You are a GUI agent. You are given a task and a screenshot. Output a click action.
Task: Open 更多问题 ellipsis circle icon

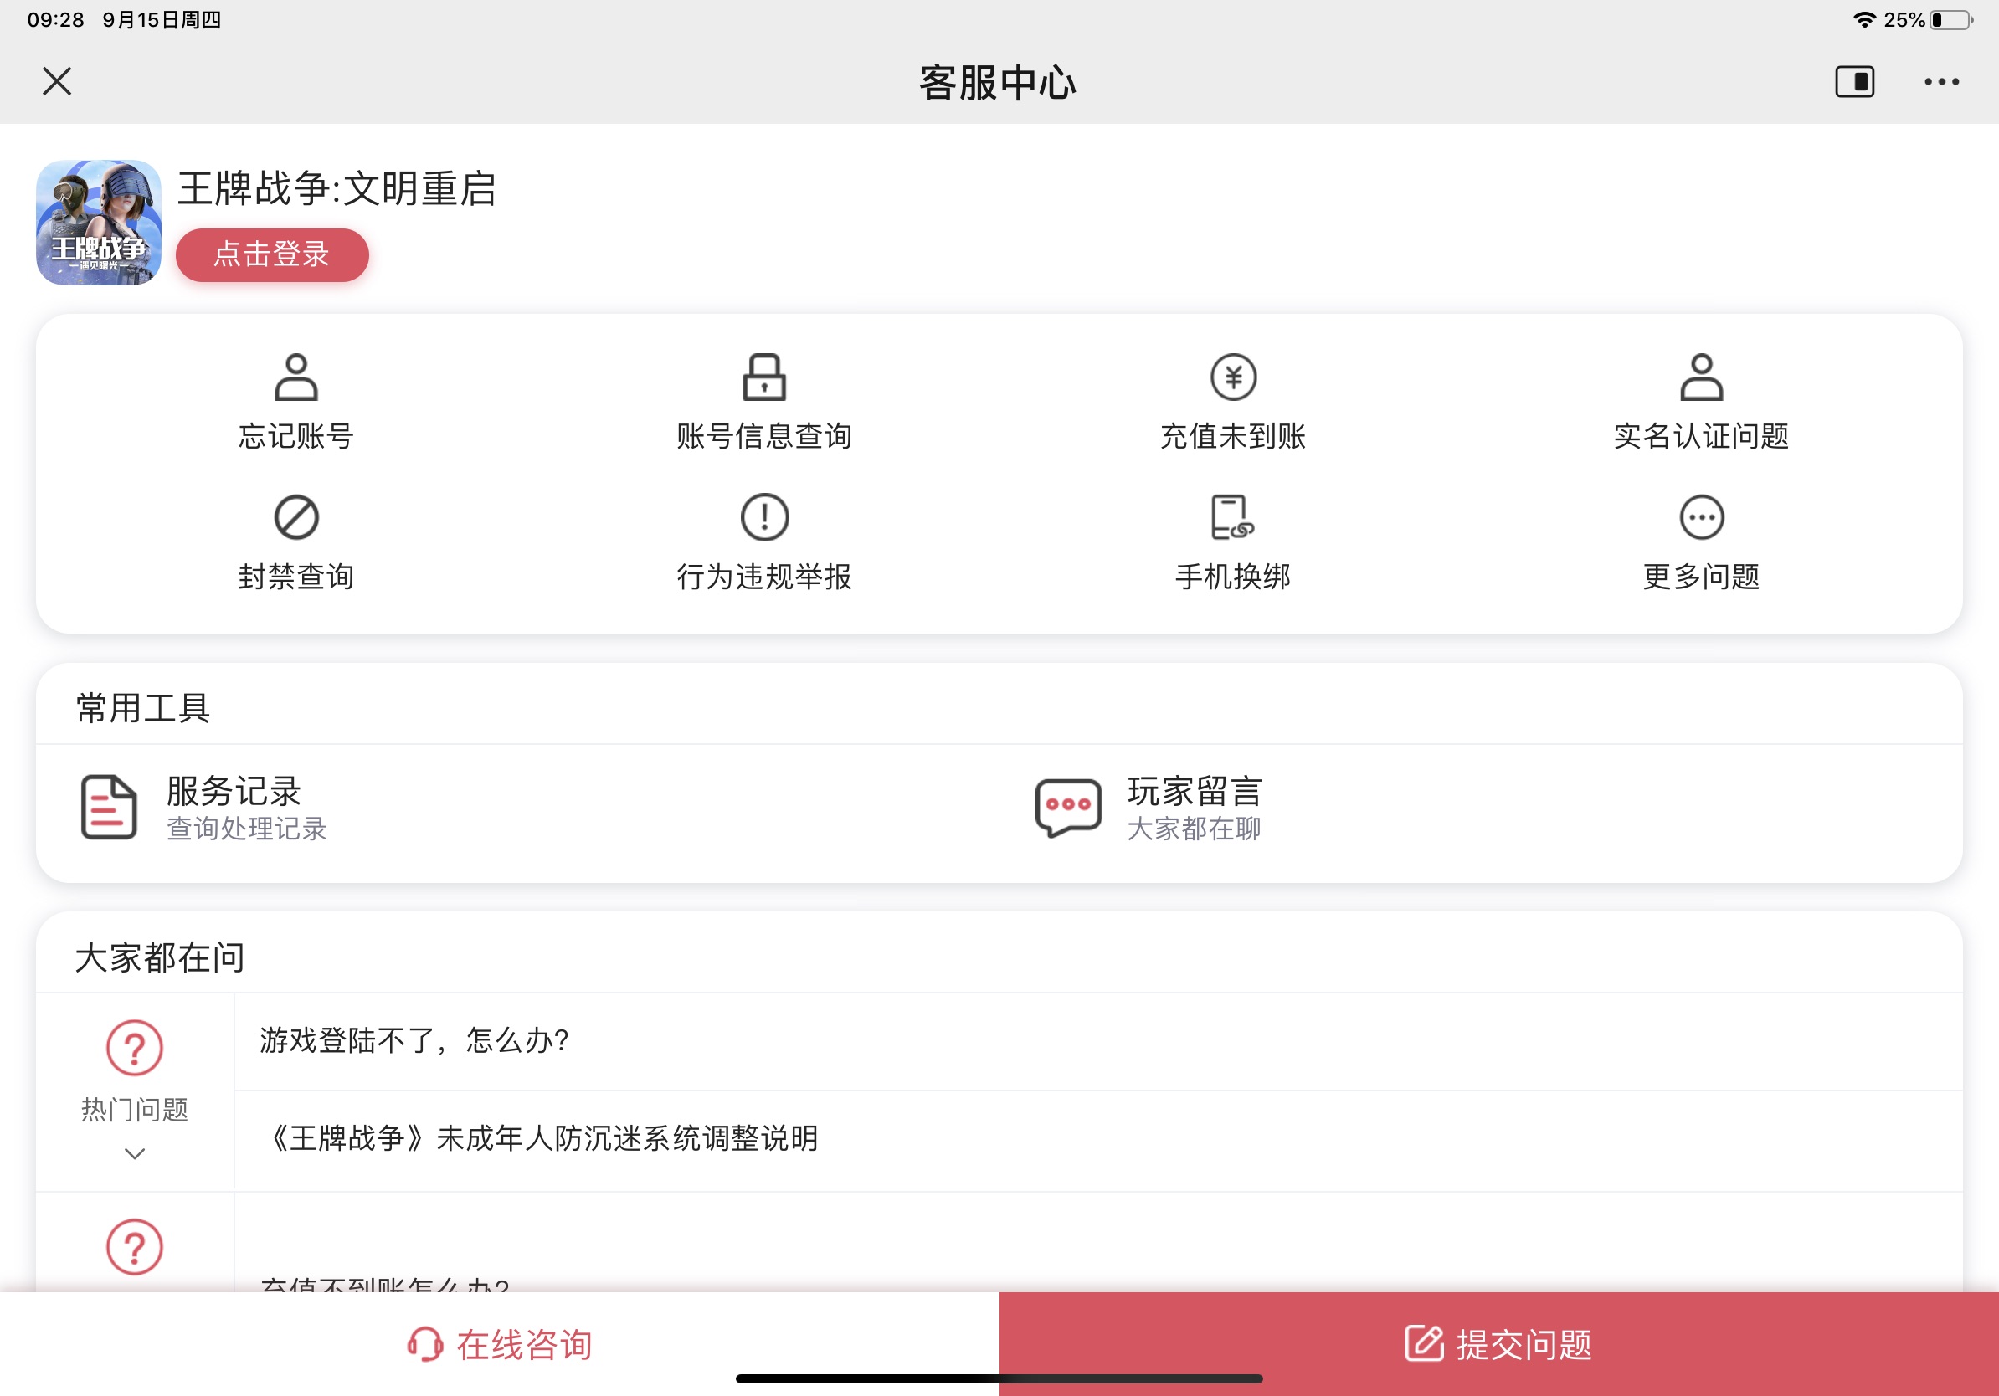[1701, 518]
